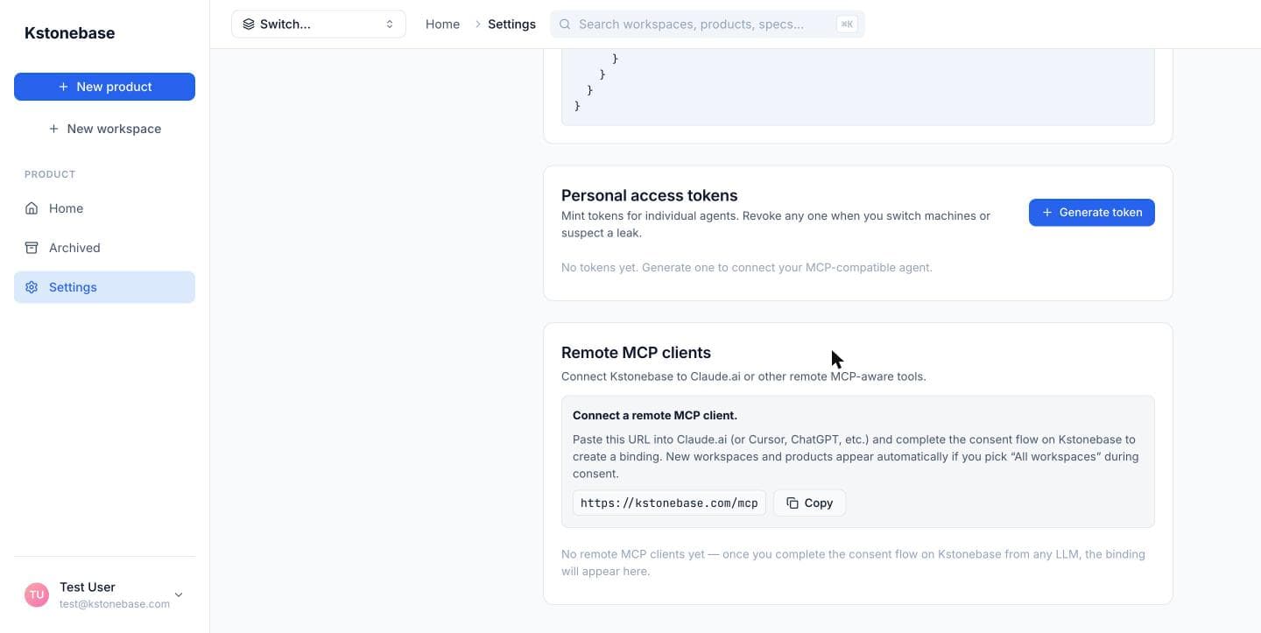Click the breadcrumb chevron separator
Viewport: 1261px width, 633px height.
tap(478, 25)
